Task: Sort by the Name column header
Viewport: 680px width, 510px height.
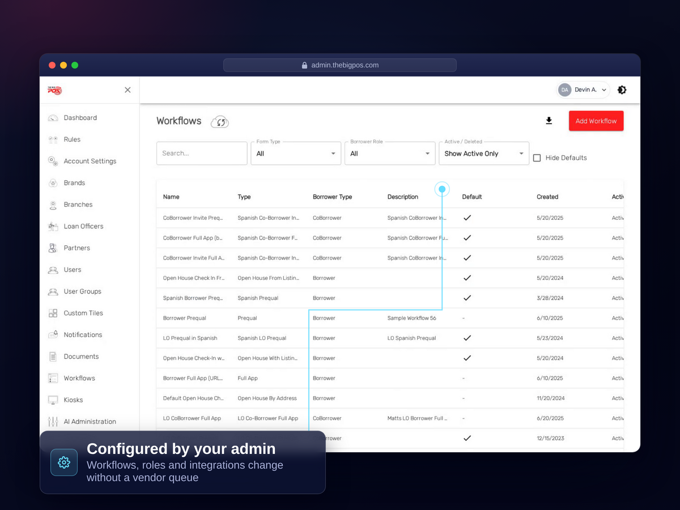Action: click(171, 197)
